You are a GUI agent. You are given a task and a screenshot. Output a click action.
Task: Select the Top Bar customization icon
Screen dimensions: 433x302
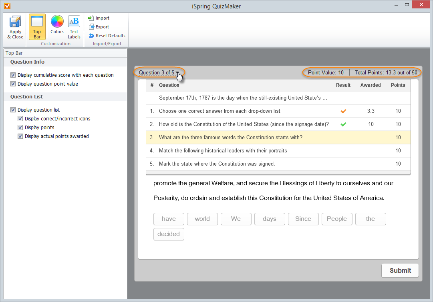[37, 22]
